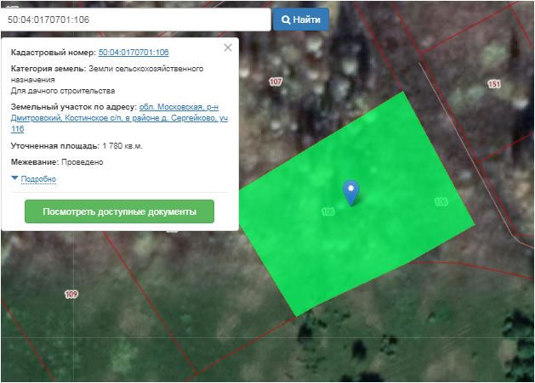Click the blue triangle next to Подробно
The height and width of the screenshot is (383, 535).
[x=14, y=178]
